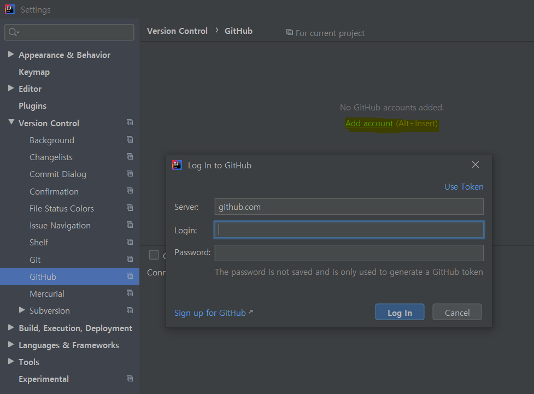Click the Add account link

[369, 124]
